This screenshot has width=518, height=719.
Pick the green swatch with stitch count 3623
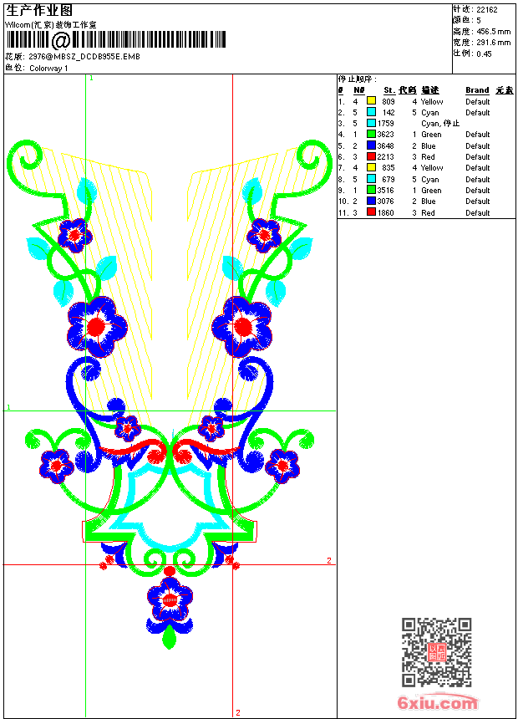pos(371,135)
